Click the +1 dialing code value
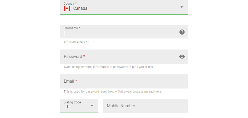The width and height of the screenshot is (248, 118). click(x=66, y=107)
